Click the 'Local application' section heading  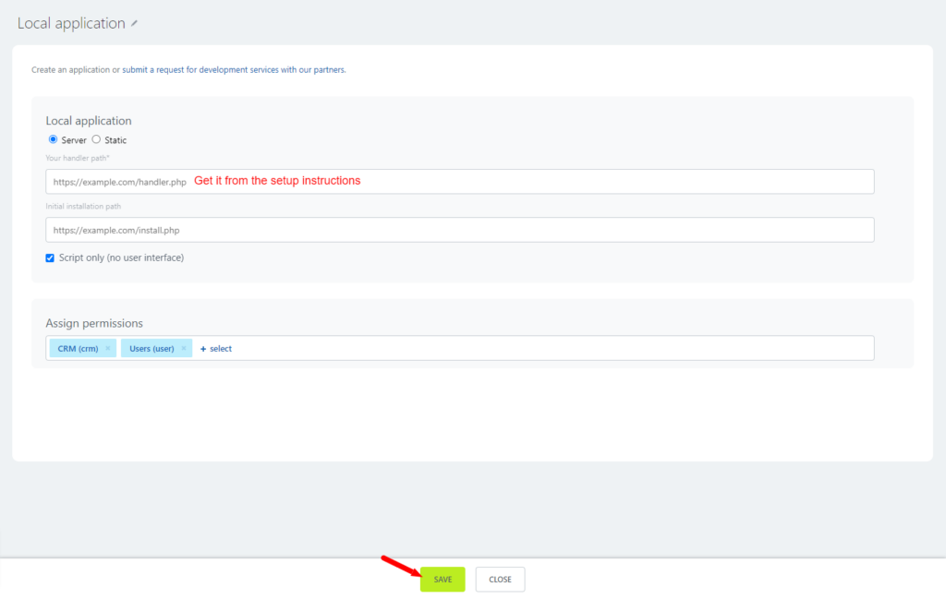89,121
